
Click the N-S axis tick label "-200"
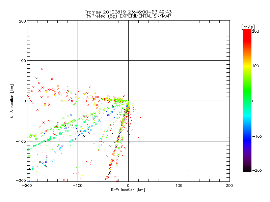[x=21, y=180]
